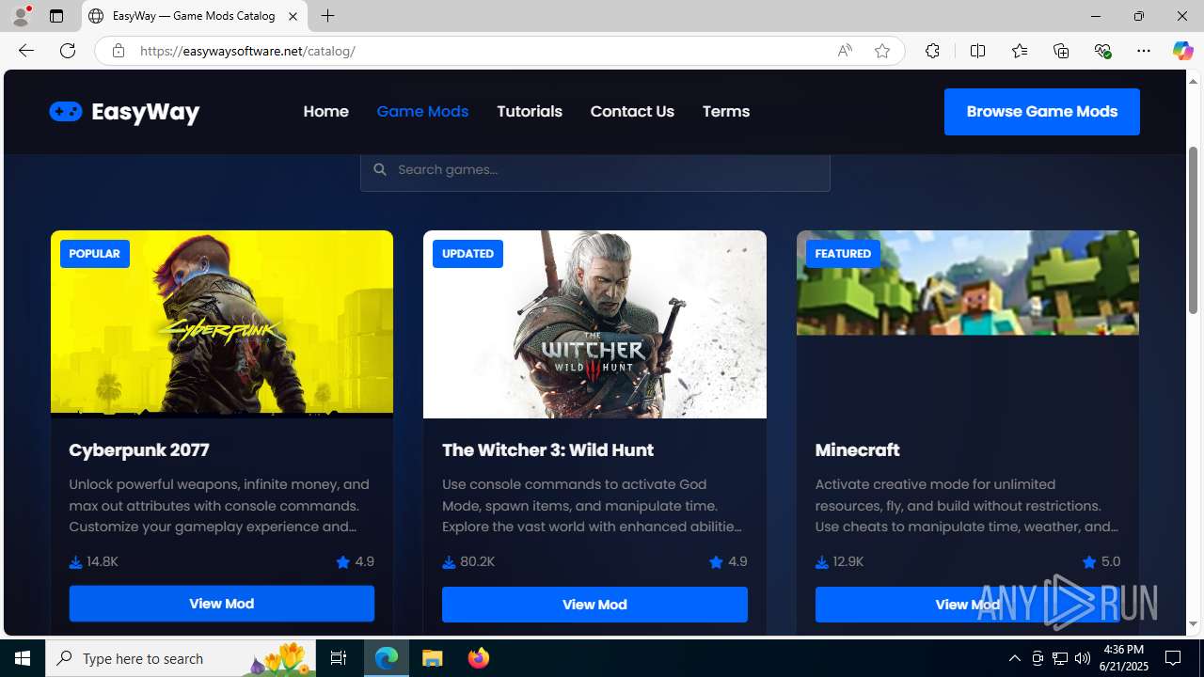Click View Mod for The Witcher 3
Image resolution: width=1204 pixels, height=677 pixels.
coord(594,605)
